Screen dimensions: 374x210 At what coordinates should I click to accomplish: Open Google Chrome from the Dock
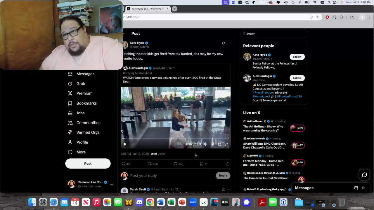tap(150, 202)
